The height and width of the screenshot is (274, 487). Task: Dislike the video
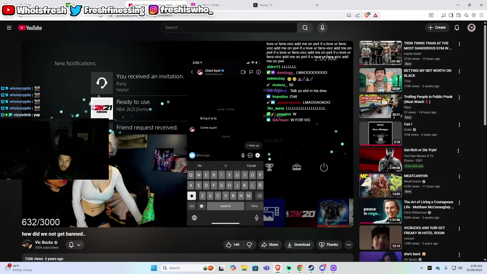[x=250, y=245]
